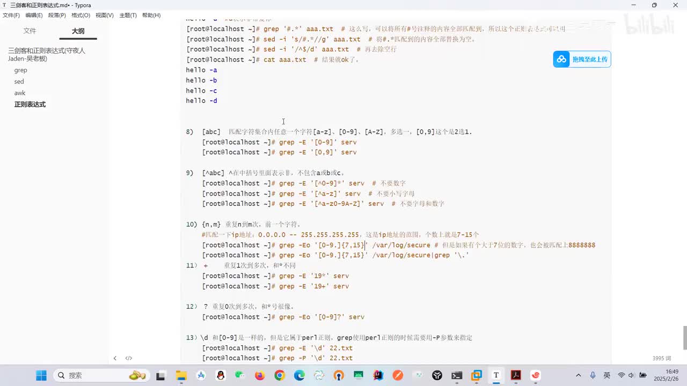Click the taskbar 搜索 search box
This screenshot has height=386, width=687.
click(x=102, y=375)
